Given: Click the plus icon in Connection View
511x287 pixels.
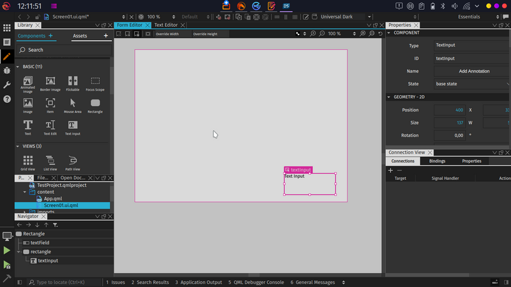Looking at the screenshot, I should [391, 170].
